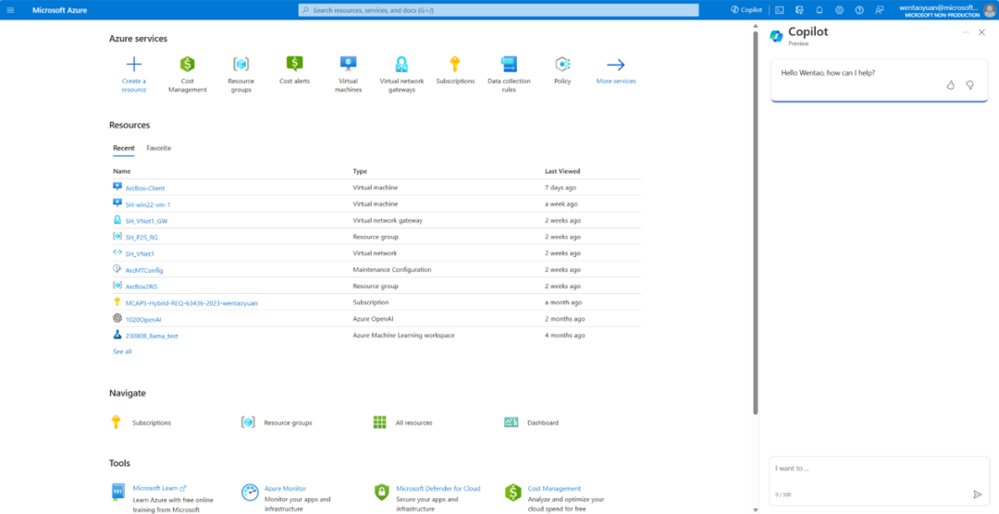Open the ArcMTConfig maintenance configuration
This screenshot has height=514, width=999.
144,270
